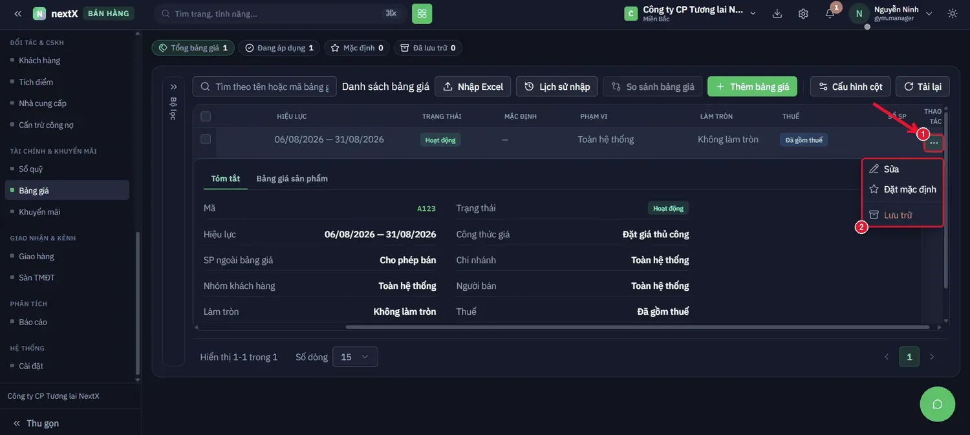Open the green apps grid icon
The width and height of the screenshot is (970, 435).
pyautogui.click(x=422, y=14)
